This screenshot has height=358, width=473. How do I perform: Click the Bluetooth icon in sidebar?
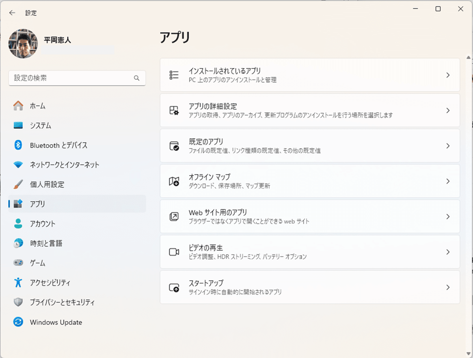tap(18, 145)
